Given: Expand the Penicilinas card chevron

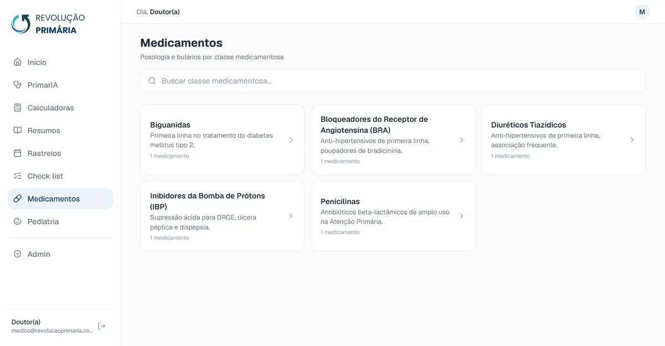Looking at the screenshot, I should pyautogui.click(x=462, y=216).
